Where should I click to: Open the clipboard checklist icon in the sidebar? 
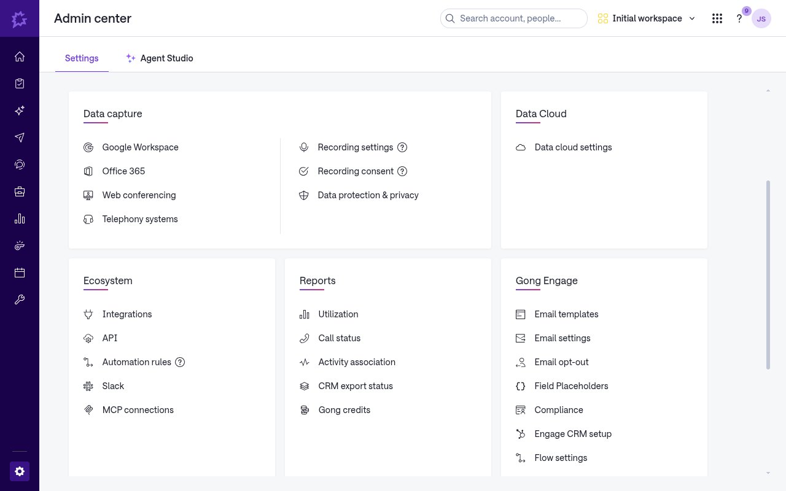pos(20,83)
